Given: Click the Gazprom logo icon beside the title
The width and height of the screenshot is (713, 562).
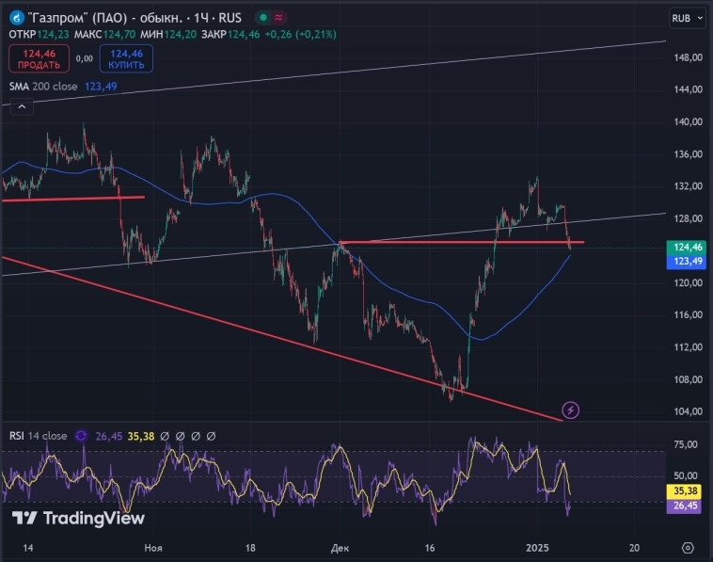Looking at the screenshot, I should (16, 19).
